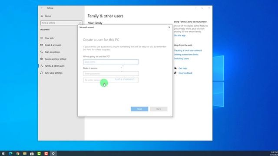Select Family & other users

[54, 66]
